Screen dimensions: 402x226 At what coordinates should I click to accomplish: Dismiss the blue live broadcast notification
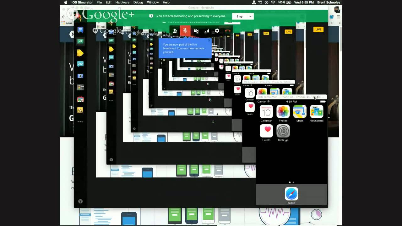tap(209, 40)
